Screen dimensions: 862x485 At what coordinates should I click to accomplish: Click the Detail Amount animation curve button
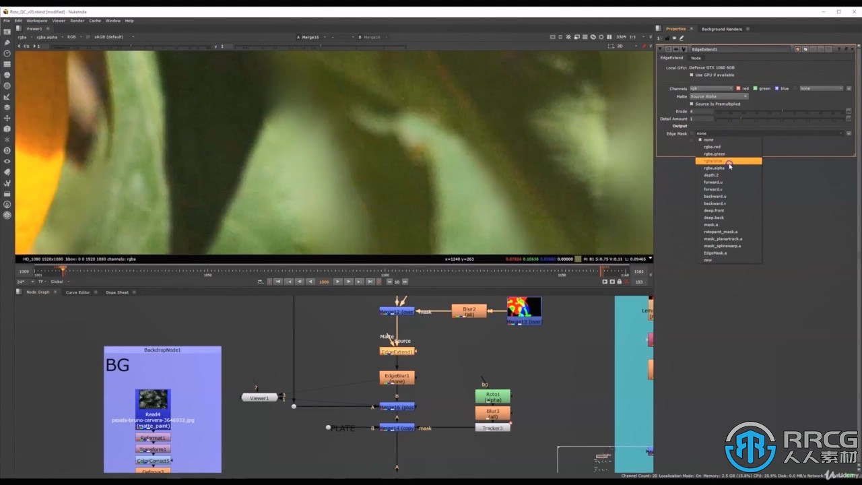coord(849,119)
